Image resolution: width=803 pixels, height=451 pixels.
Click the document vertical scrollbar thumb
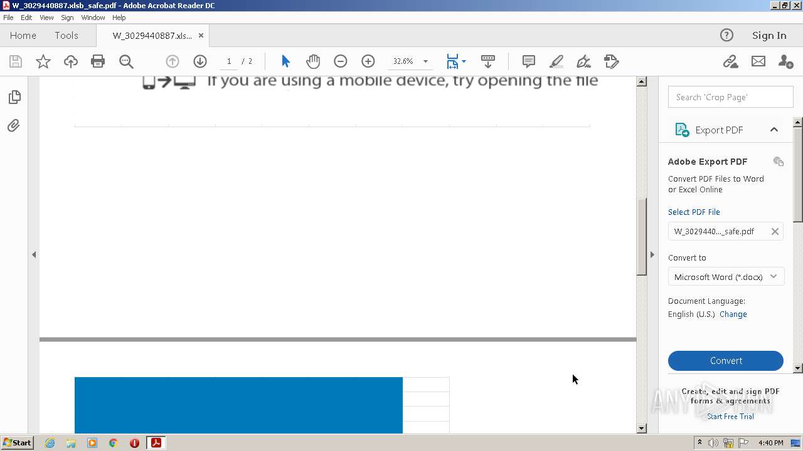pos(641,236)
